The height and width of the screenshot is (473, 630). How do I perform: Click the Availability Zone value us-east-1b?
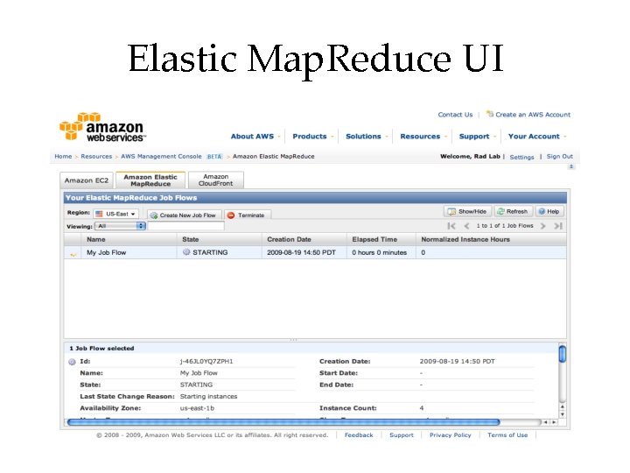click(197, 408)
